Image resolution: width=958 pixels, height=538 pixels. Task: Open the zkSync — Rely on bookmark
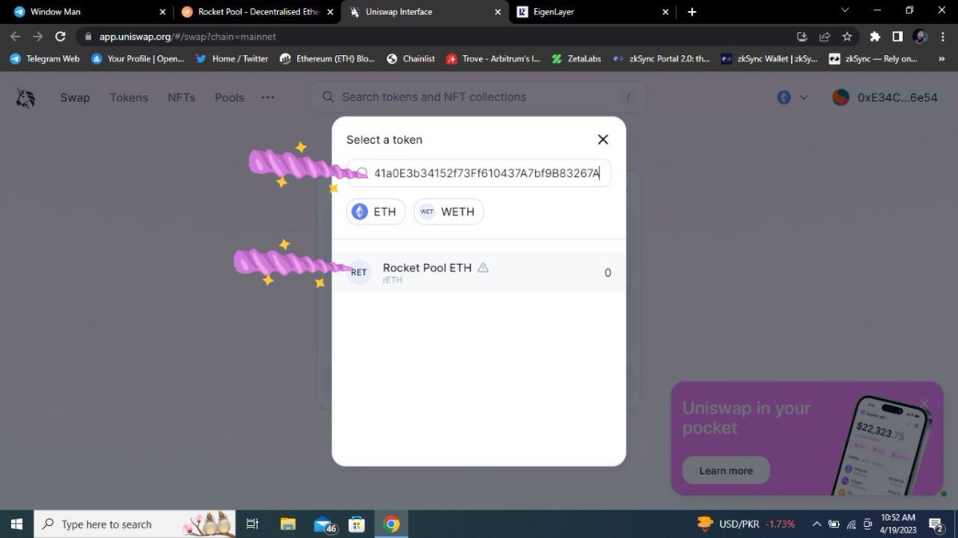[873, 58]
